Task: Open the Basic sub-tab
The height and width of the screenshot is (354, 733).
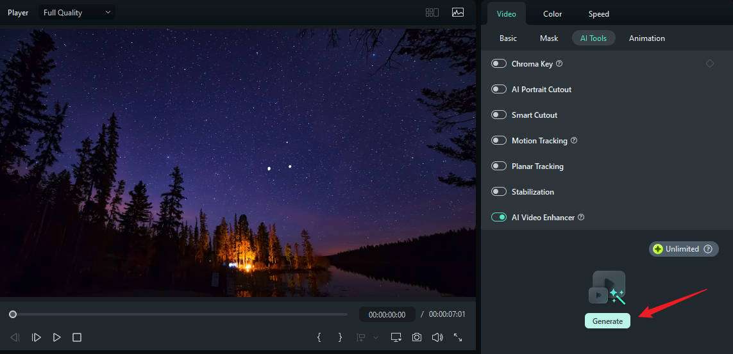Action: pyautogui.click(x=508, y=38)
